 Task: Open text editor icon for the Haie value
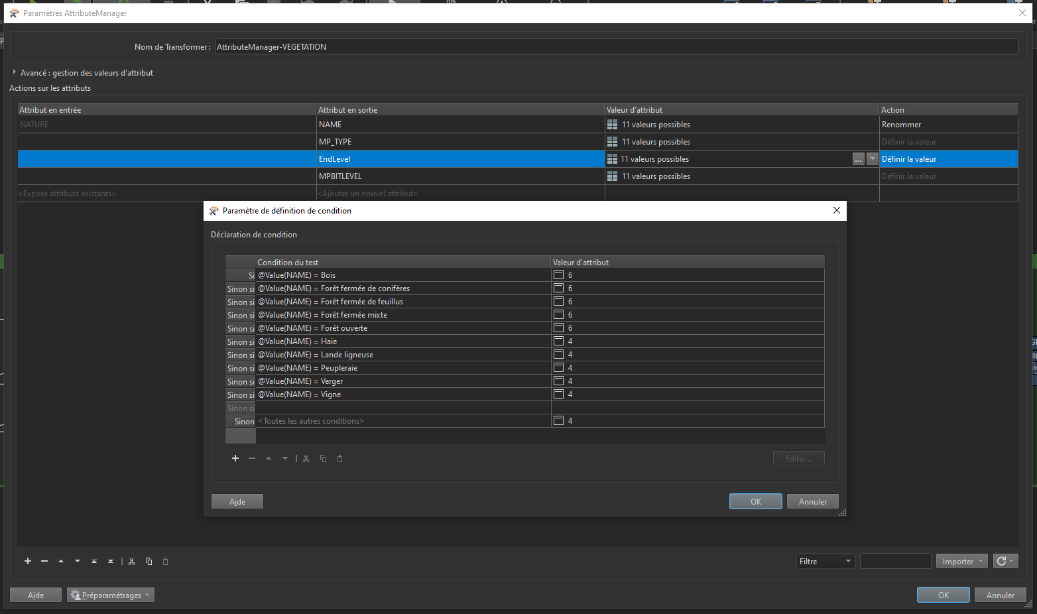click(559, 341)
